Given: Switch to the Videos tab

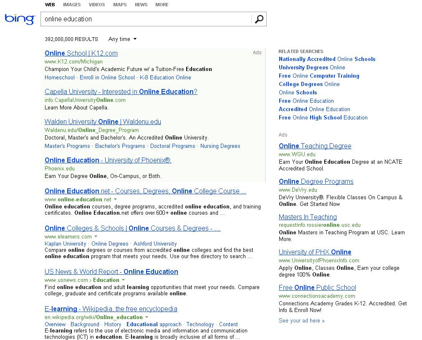Looking at the screenshot, I should (x=97, y=5).
